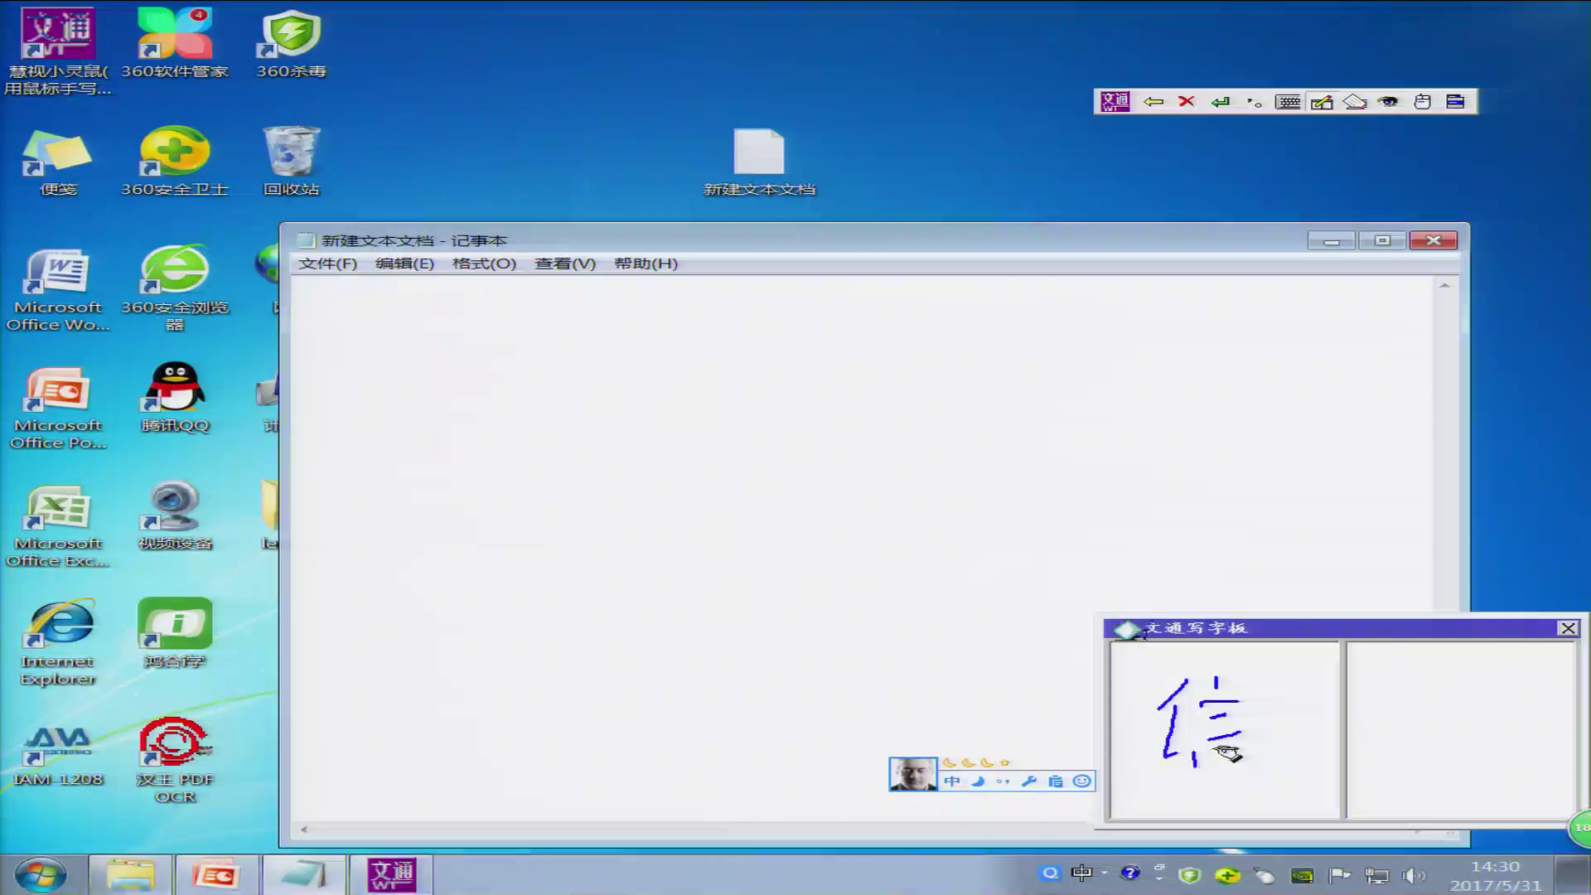This screenshot has height=895, width=1591.
Task: Select the 汉王 PDF OCR desktop icon
Action: coord(175,761)
